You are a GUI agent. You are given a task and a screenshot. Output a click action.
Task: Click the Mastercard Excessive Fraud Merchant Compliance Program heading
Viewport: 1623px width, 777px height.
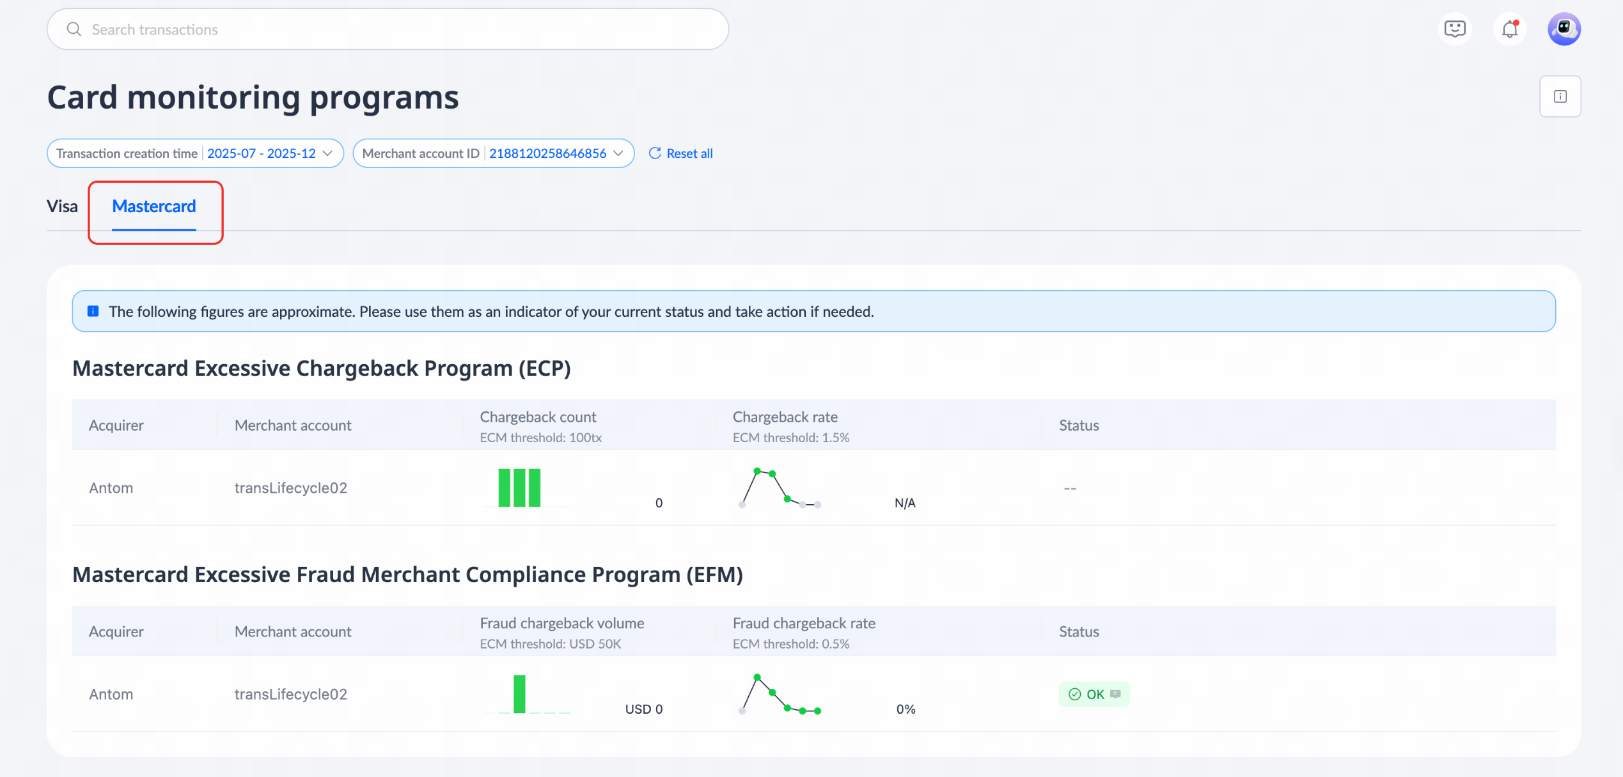coord(407,575)
